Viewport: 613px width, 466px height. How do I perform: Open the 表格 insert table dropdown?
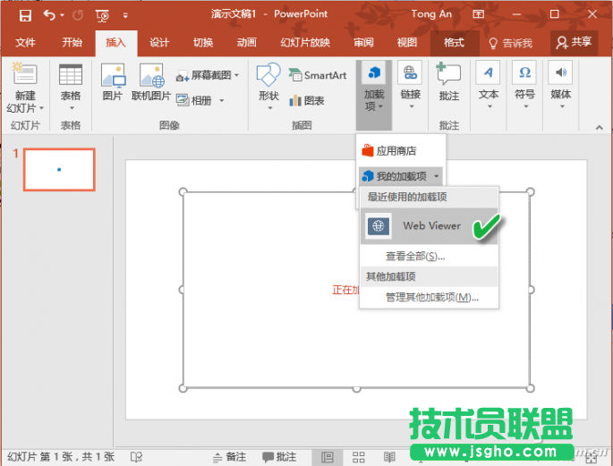pyautogui.click(x=71, y=87)
